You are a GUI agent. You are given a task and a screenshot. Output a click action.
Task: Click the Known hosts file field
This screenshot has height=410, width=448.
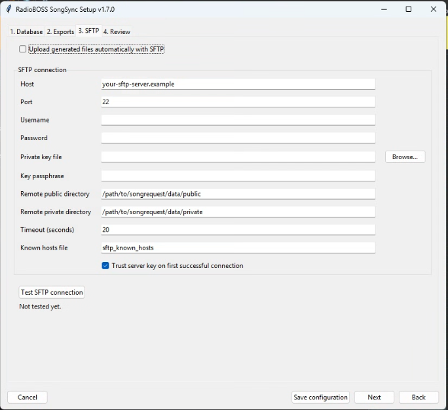pyautogui.click(x=238, y=248)
